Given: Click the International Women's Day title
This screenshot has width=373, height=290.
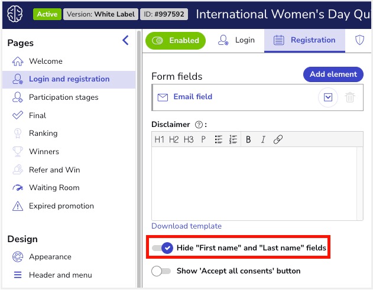Looking at the screenshot, I should point(283,14).
